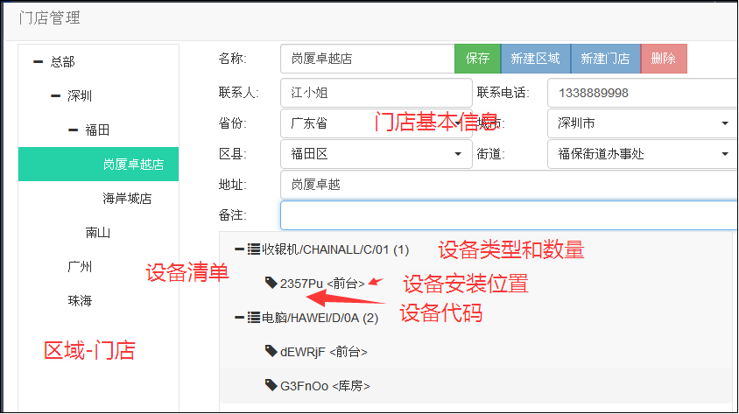Screen dimensions: 739x414
Task: Click tag icon beside dEWRjF device
Action: coord(271,351)
